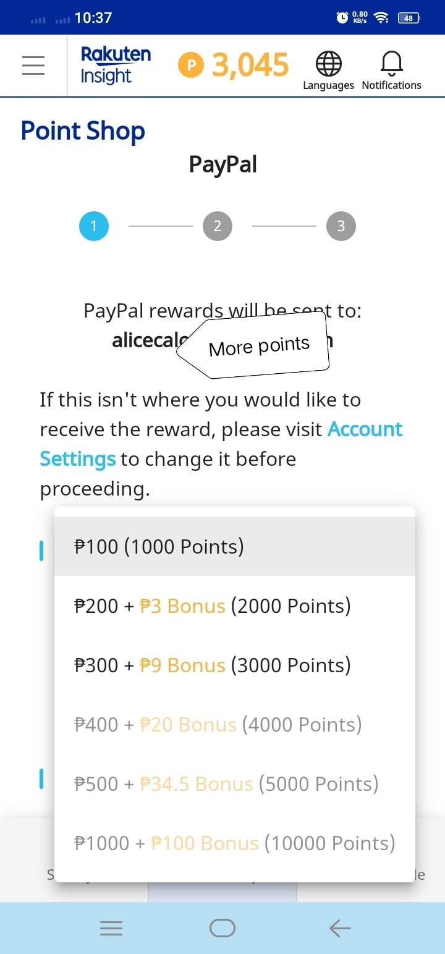
Task: Open the Account Settings link
Action: (221, 444)
